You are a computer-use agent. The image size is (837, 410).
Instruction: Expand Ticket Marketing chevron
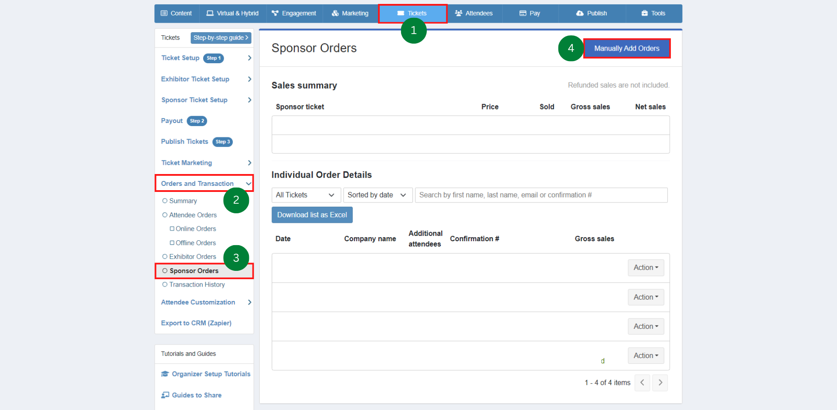click(x=249, y=163)
